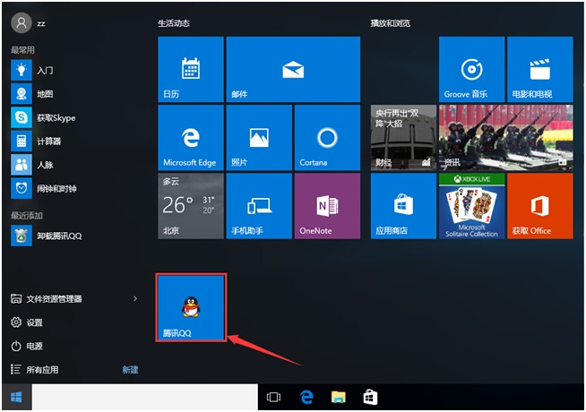Click the 播放和浏览 group heading

[390, 23]
